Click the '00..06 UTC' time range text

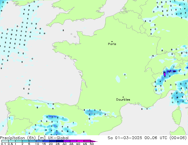coord(156,138)
